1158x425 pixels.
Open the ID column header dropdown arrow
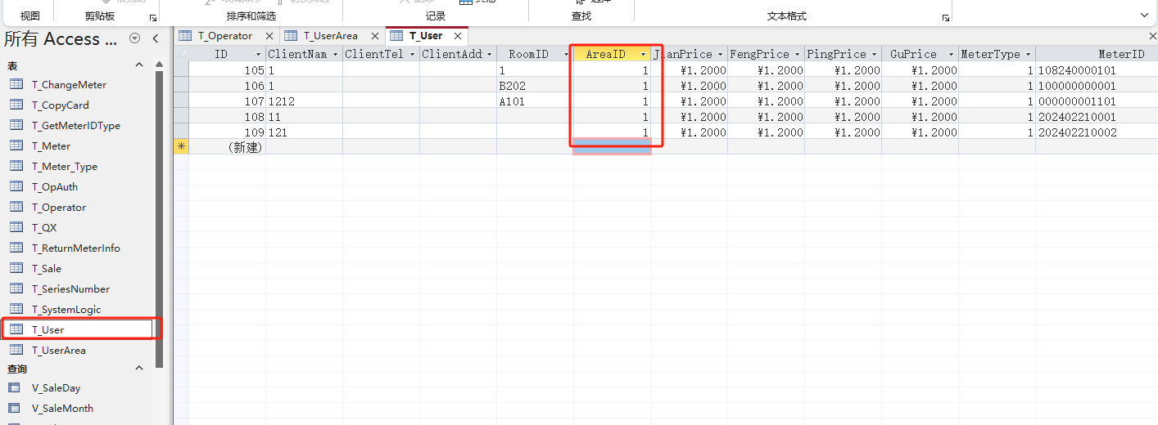259,55
